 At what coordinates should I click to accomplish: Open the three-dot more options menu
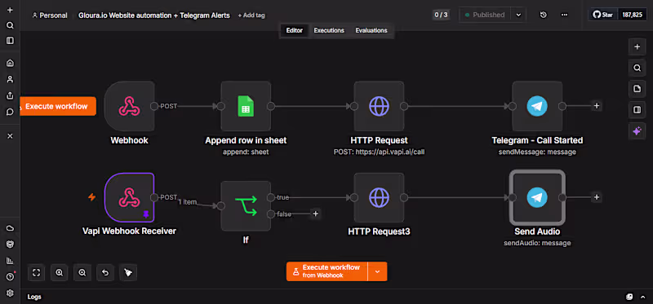(x=564, y=15)
